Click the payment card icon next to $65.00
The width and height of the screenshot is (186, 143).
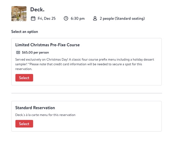tap(18, 52)
